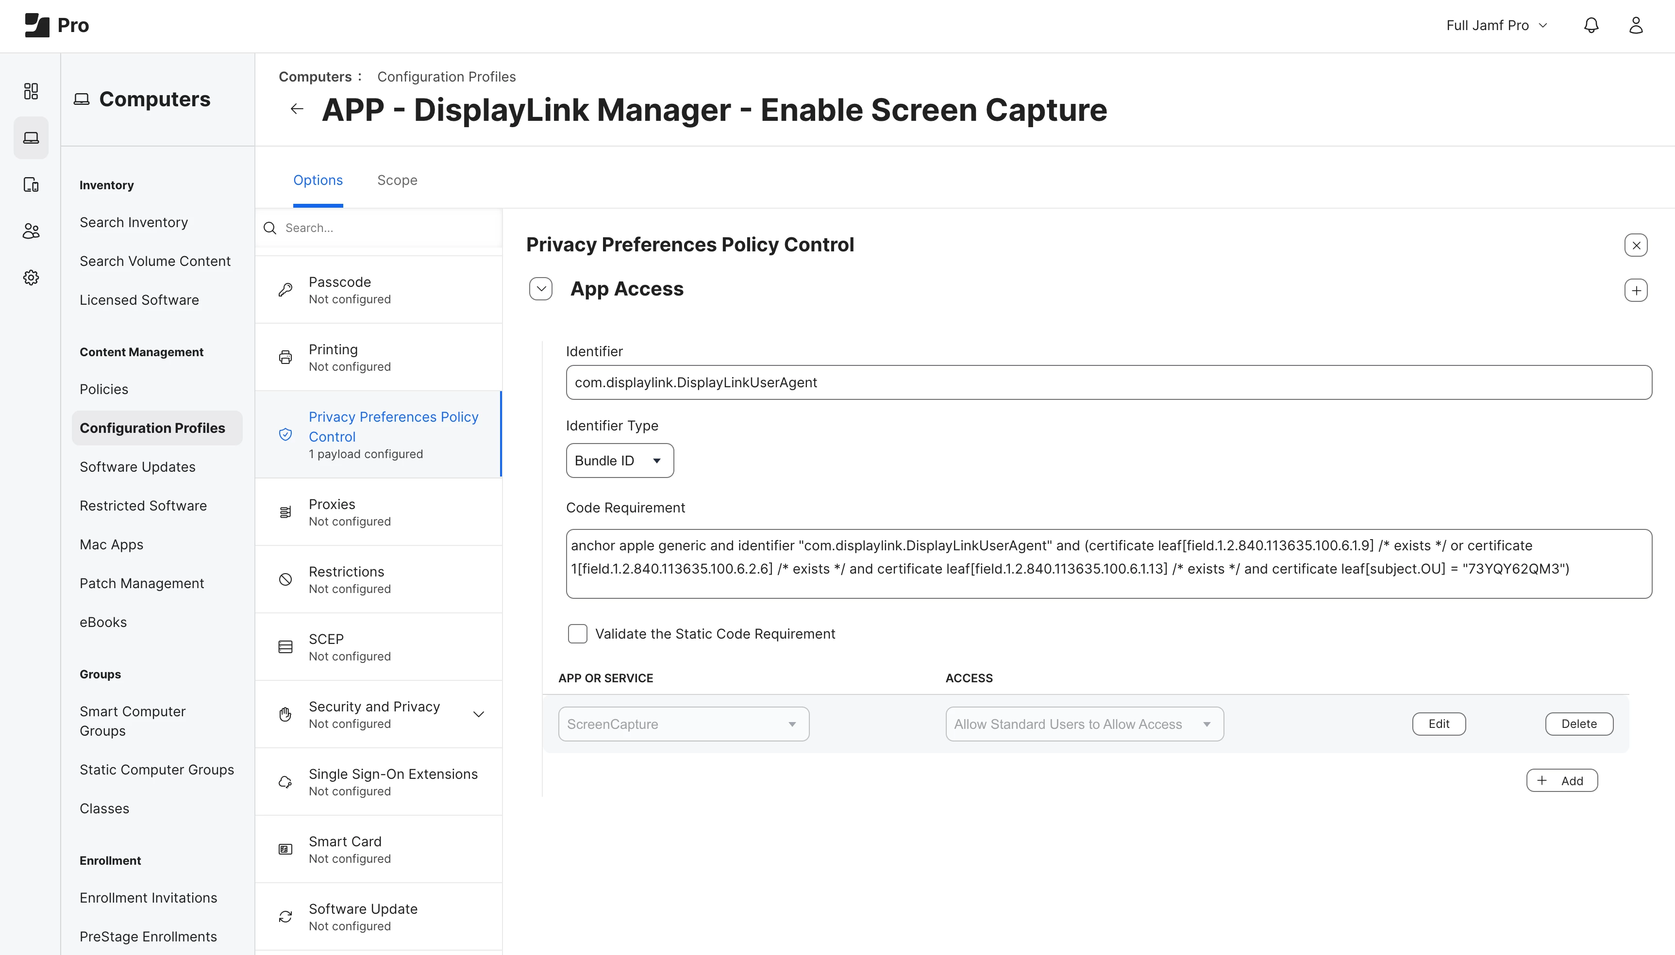
Task: Click the Edit button for ScreenCapture
Action: click(x=1439, y=724)
